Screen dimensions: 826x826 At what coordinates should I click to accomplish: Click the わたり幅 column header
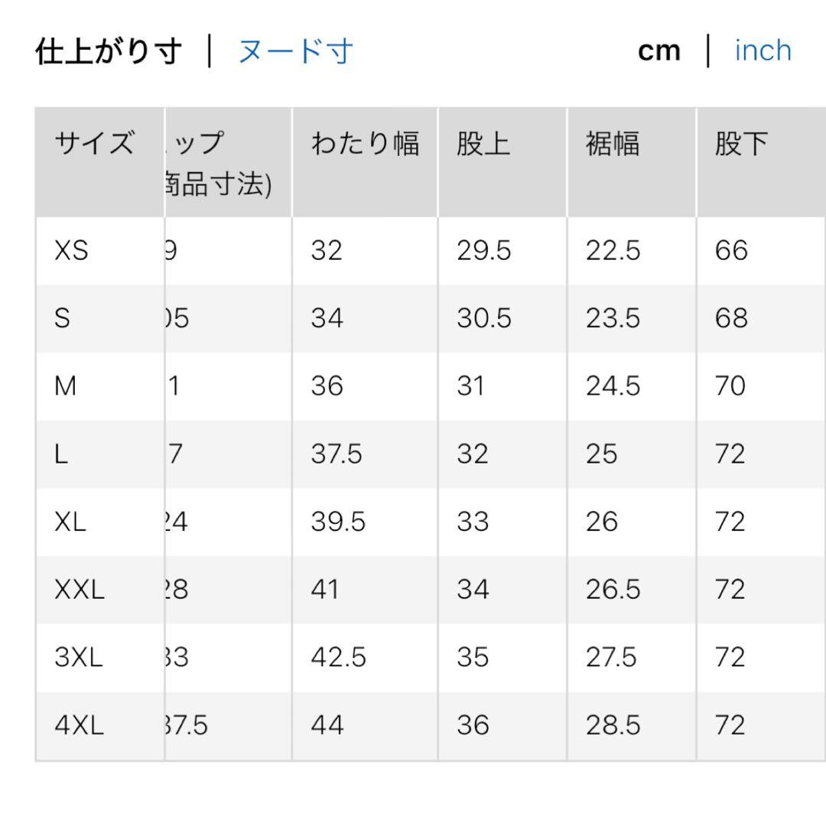pyautogui.click(x=365, y=143)
